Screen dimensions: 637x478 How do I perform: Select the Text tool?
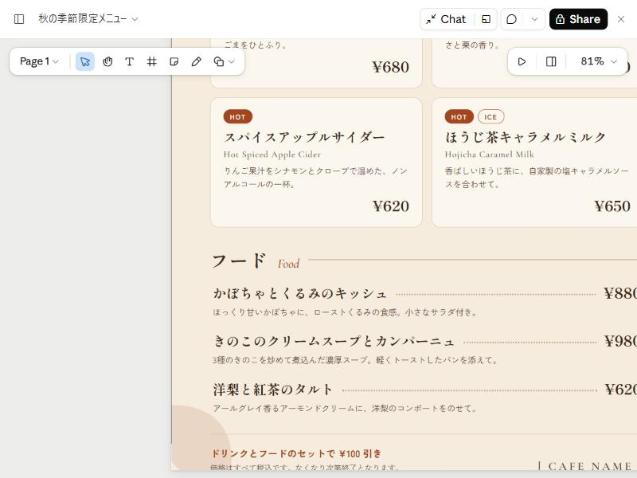(x=130, y=61)
